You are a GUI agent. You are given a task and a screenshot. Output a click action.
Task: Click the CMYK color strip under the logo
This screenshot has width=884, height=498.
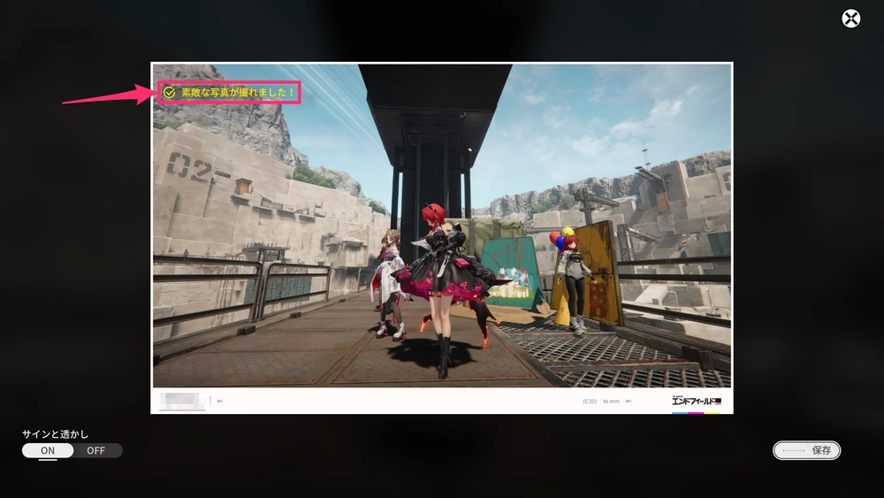(x=697, y=411)
